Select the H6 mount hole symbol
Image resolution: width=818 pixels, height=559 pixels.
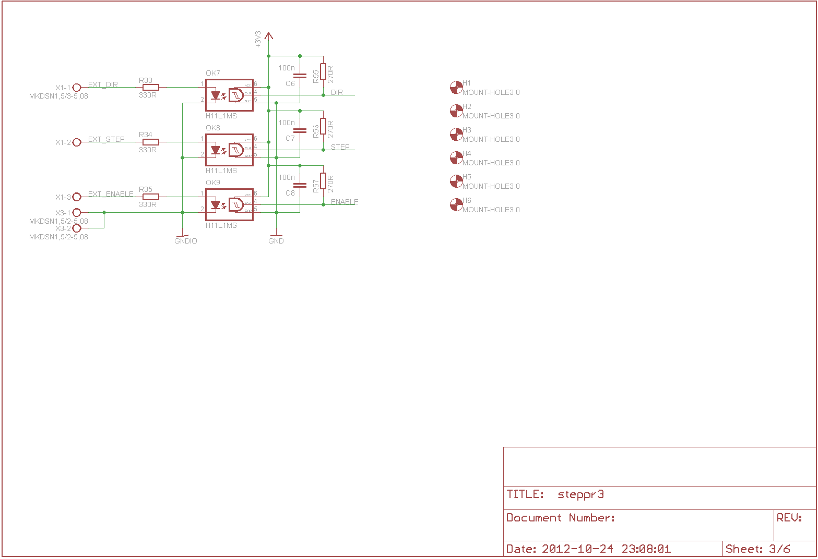[x=456, y=205]
